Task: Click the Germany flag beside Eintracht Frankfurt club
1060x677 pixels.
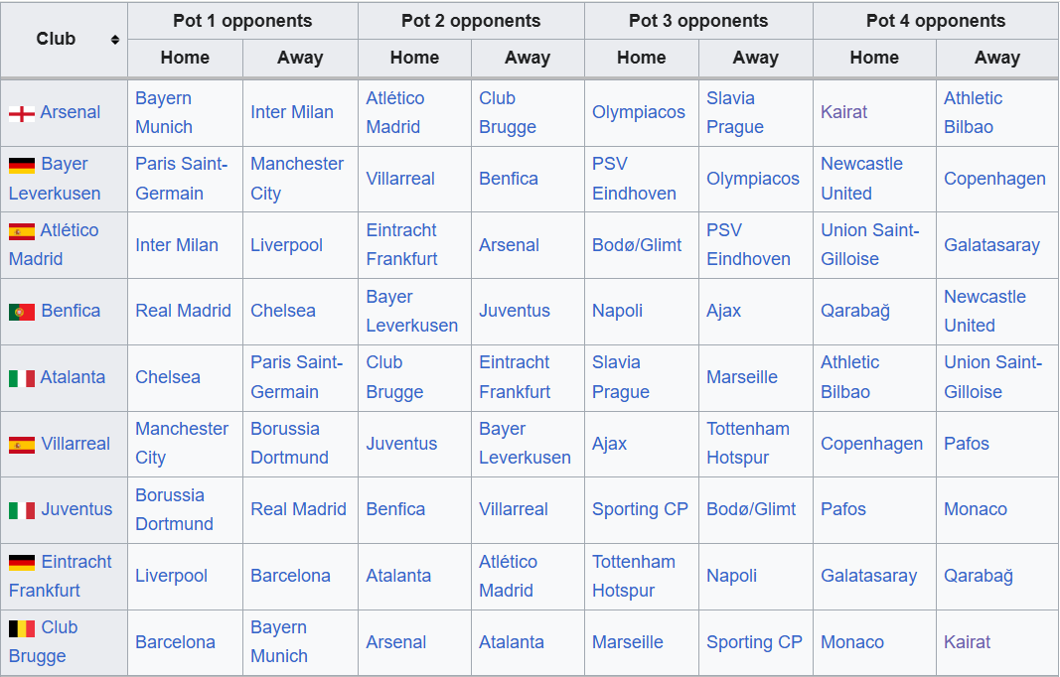Action: click(22, 563)
